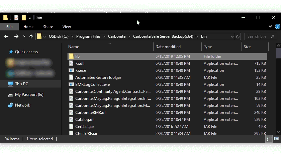The height and width of the screenshot is (155, 281).
Task: Select file name CarboniteBMR.dll
Action: (91, 112)
